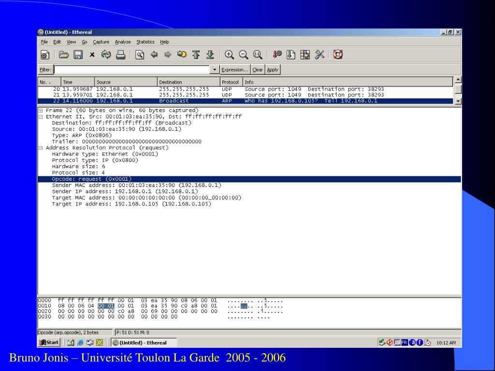Click the Save floppy disk icon
Viewport: 495px width, 371px height.
[78, 55]
